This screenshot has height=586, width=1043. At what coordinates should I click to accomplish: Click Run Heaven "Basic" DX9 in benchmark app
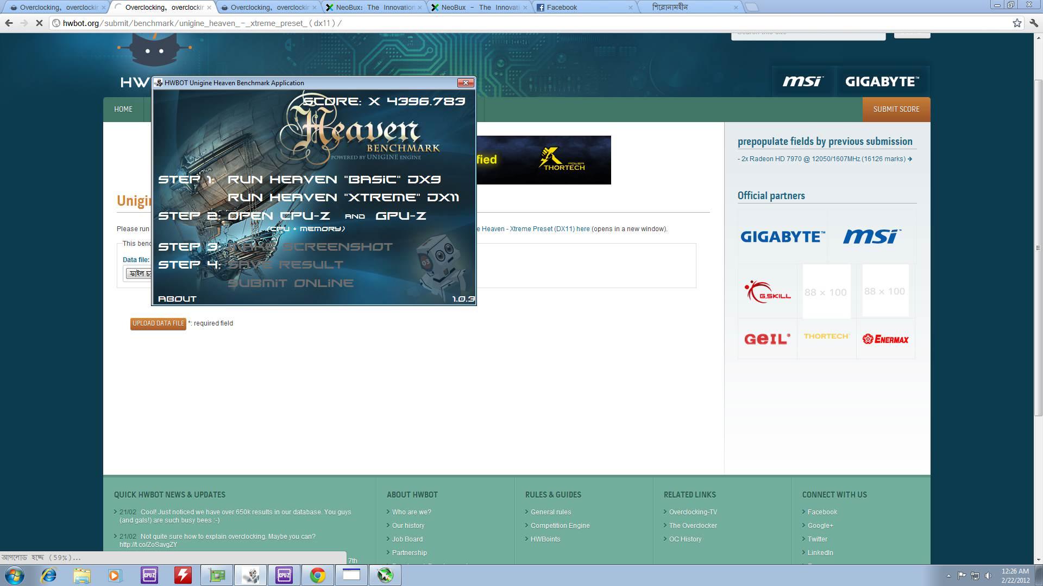(334, 179)
